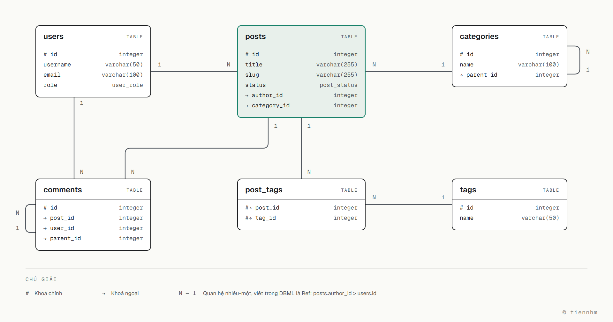Click the post_id column in post_tags
Screen dimensions: 613x322
(x=267, y=208)
